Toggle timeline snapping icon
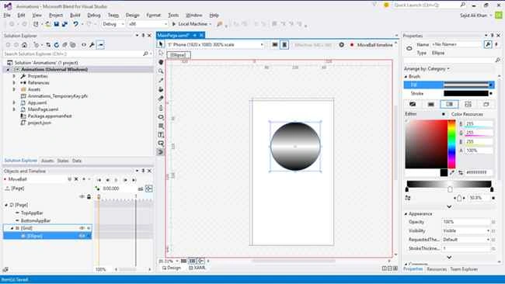 pos(149,189)
